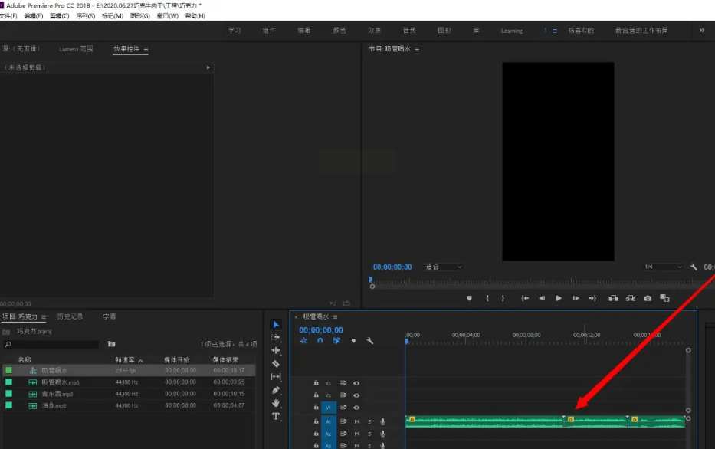Open timeline display settings wrench

[369, 341]
